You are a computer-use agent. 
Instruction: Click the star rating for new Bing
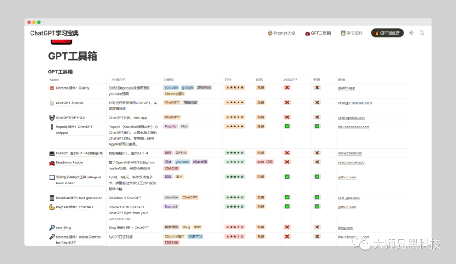coord(235,228)
